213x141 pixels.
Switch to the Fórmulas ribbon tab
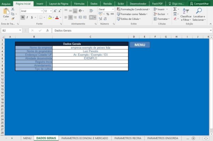[x=79, y=4]
